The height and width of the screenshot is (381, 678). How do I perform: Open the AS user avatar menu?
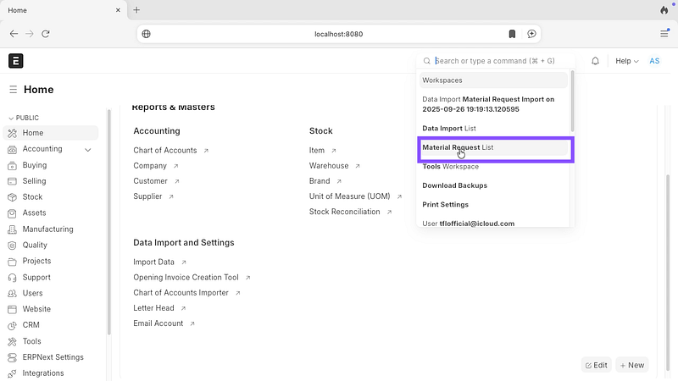(x=654, y=61)
